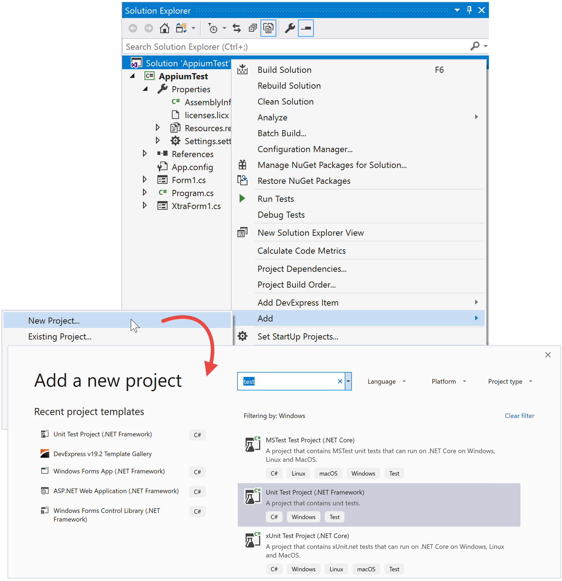This screenshot has width=562, height=581.
Task: Pick recent ASP.NET Web Application template
Action: [122, 491]
